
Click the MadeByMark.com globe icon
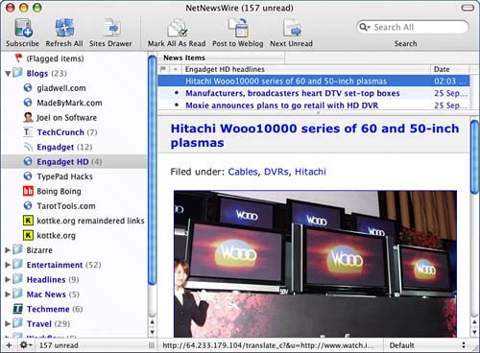coord(28,103)
